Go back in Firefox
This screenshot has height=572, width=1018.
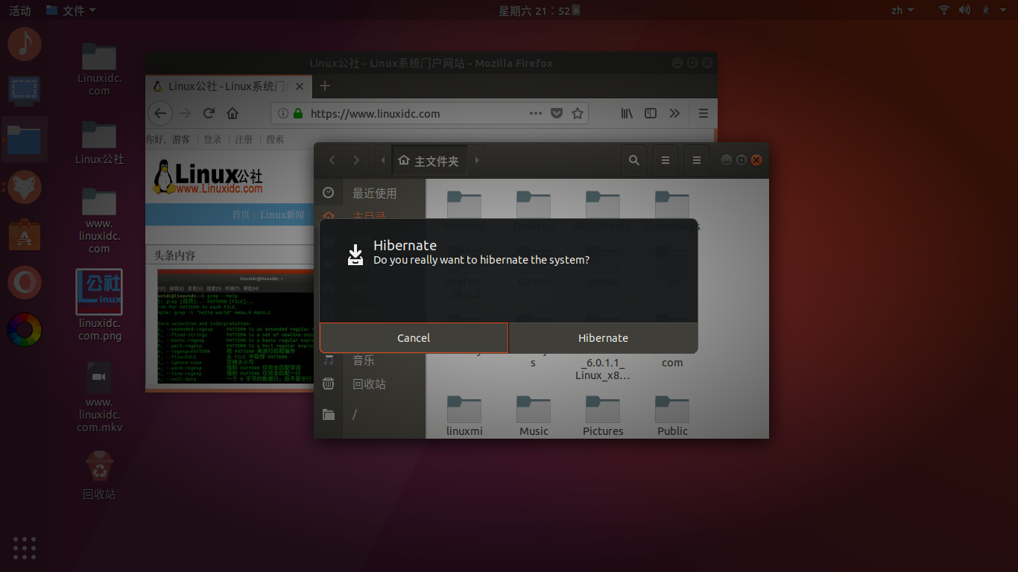coord(160,114)
